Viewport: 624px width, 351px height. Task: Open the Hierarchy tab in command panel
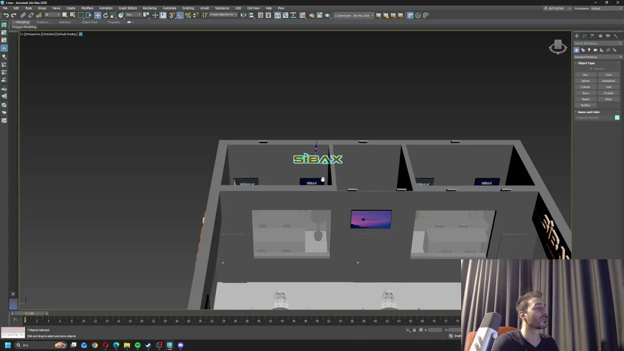592,36
